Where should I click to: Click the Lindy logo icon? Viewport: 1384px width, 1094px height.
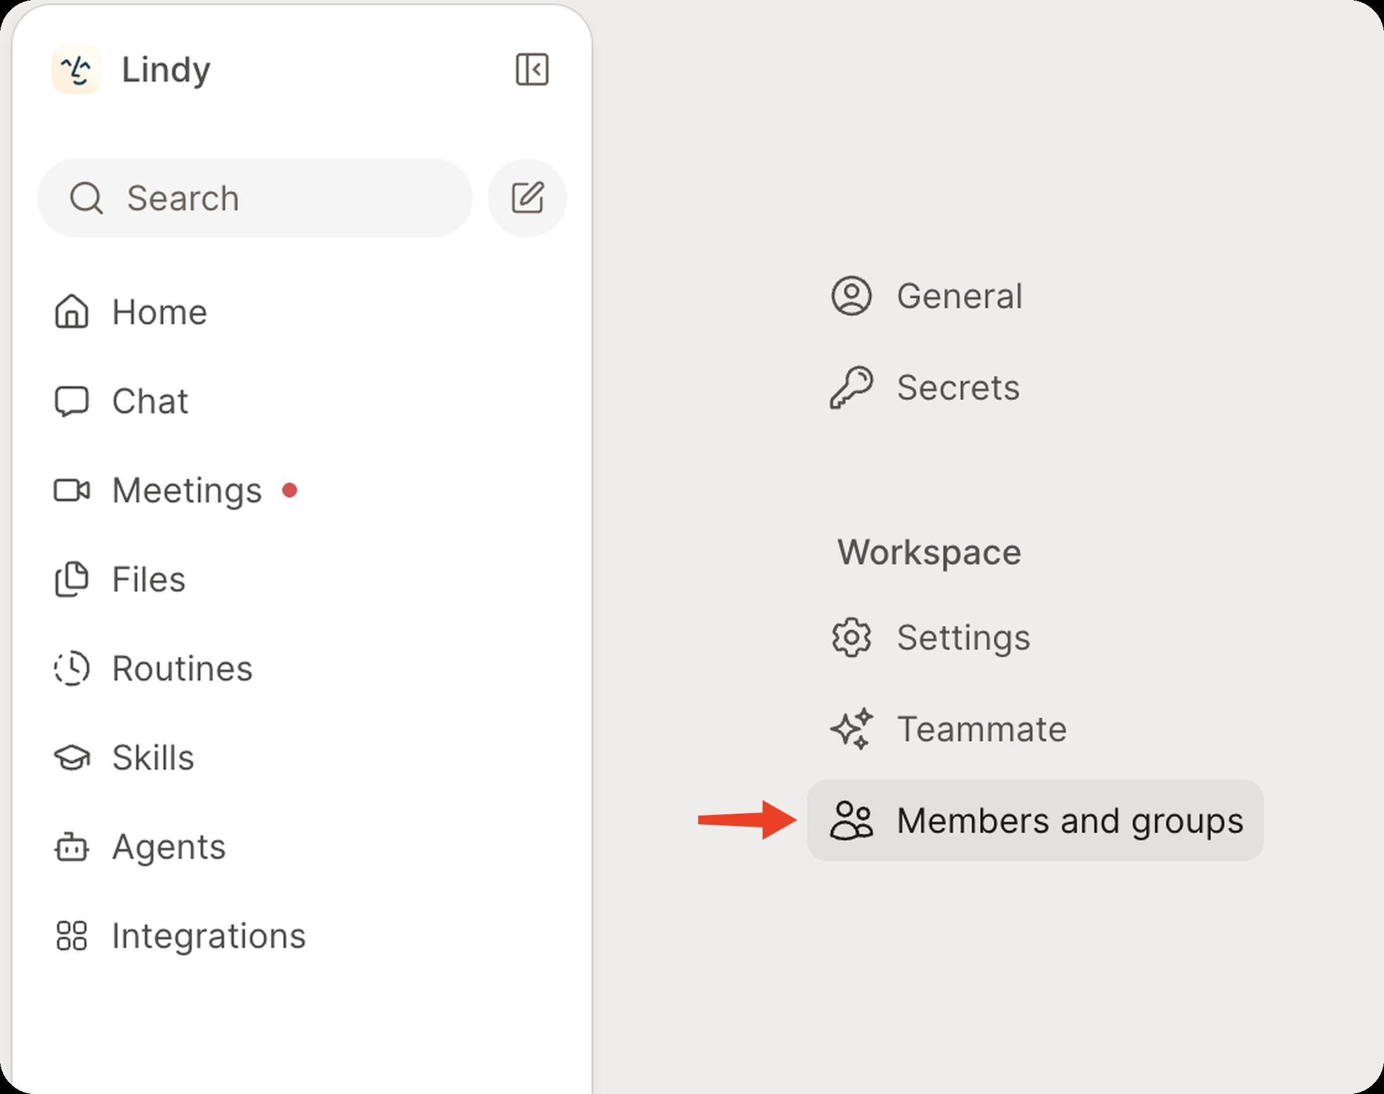(x=76, y=69)
